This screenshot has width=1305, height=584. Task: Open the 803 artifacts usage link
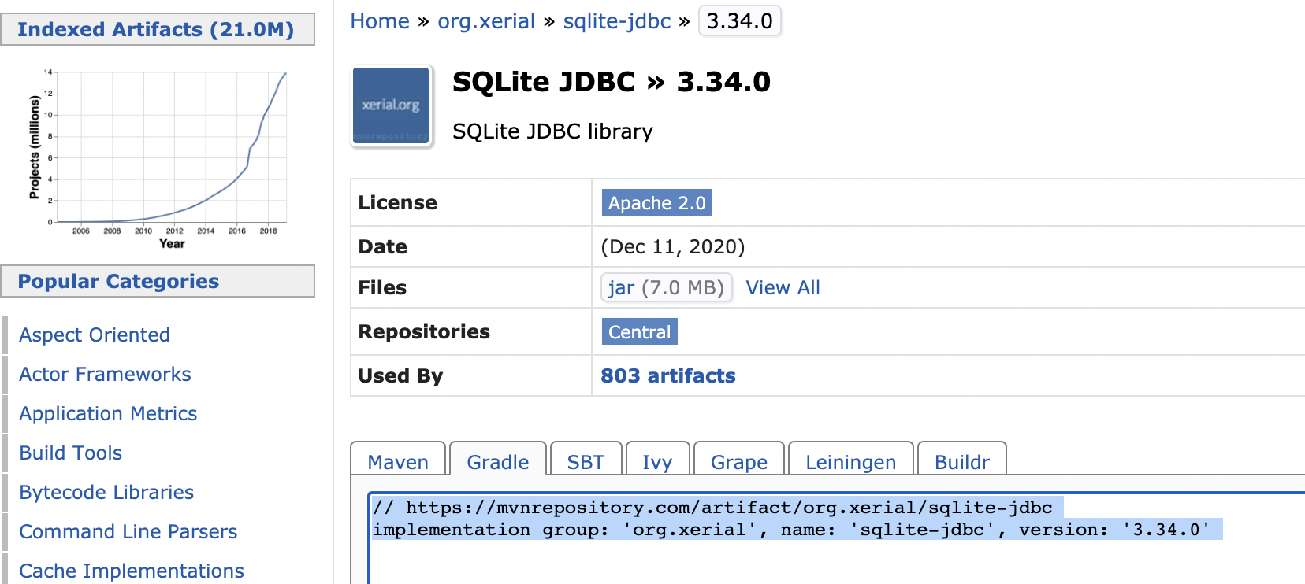[x=668, y=375]
